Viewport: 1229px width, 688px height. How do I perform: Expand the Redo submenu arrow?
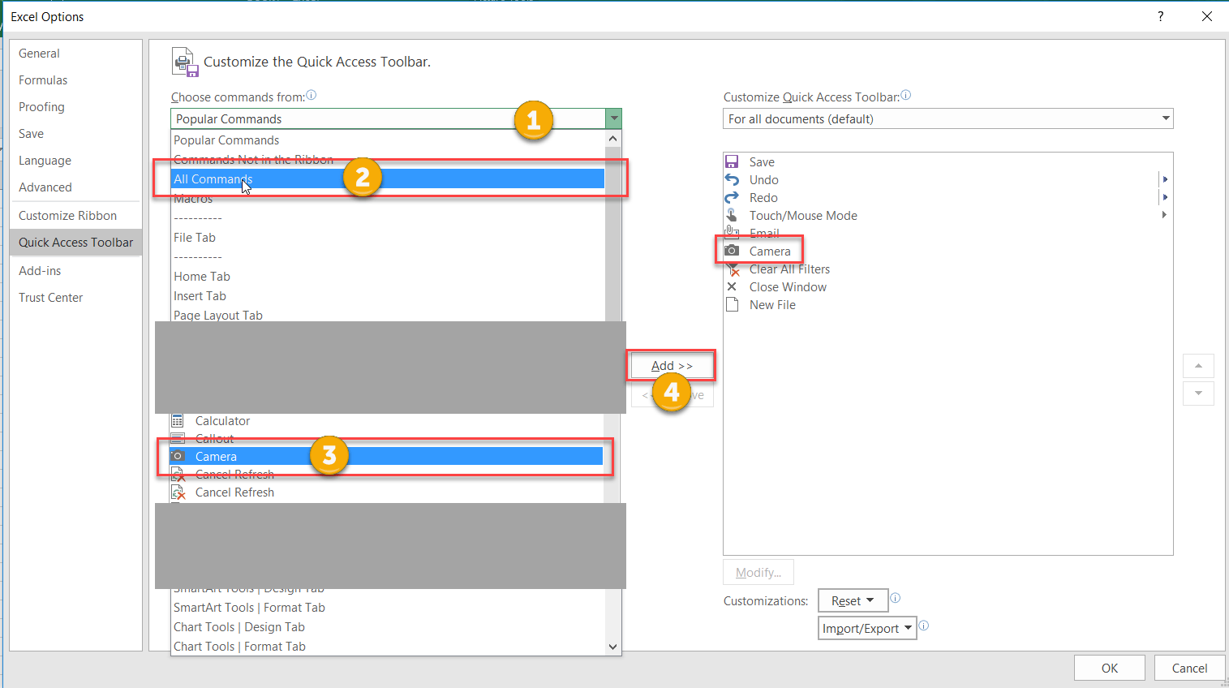click(x=1165, y=197)
